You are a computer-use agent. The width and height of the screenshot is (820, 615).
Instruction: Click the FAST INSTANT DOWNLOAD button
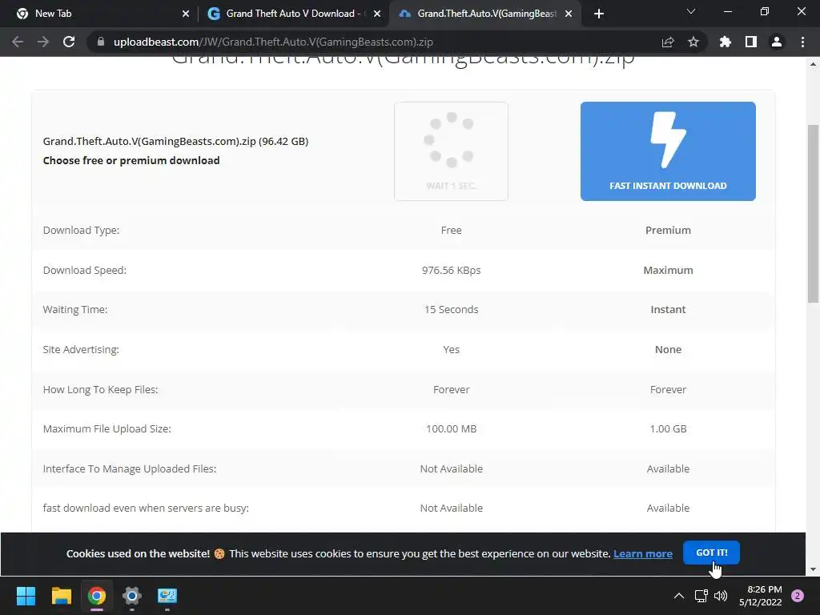668,151
